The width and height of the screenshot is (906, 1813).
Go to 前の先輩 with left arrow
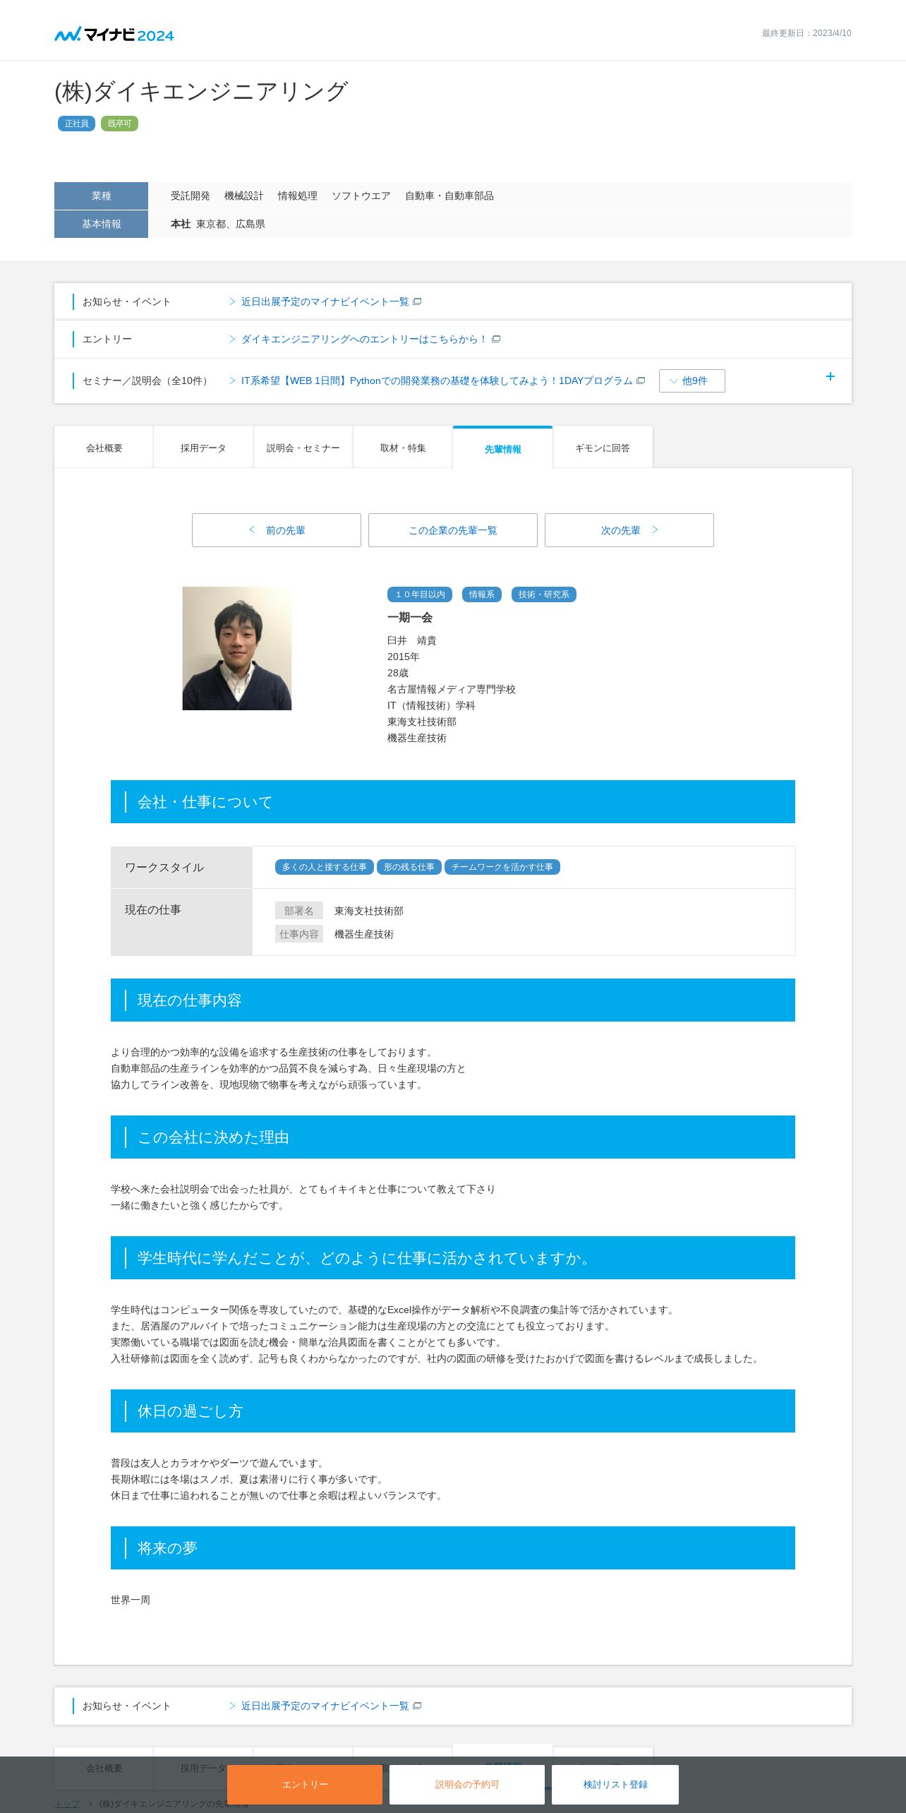277,530
